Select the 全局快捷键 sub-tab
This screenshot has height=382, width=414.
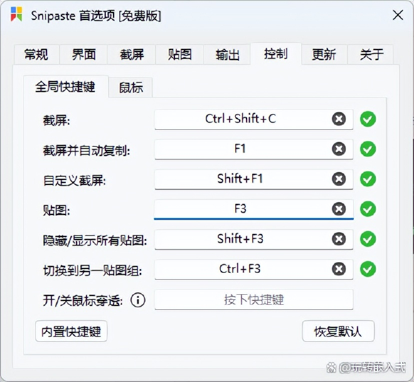[65, 87]
